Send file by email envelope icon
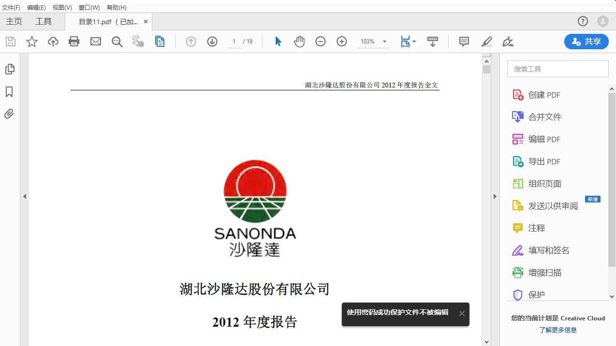The width and height of the screenshot is (616, 346). (x=96, y=42)
